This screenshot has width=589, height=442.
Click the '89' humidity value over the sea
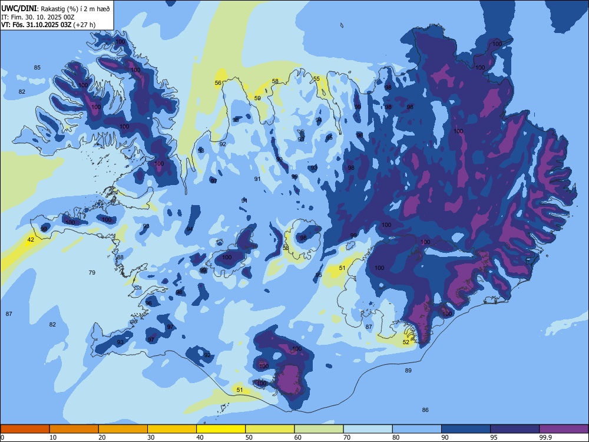coord(408,370)
